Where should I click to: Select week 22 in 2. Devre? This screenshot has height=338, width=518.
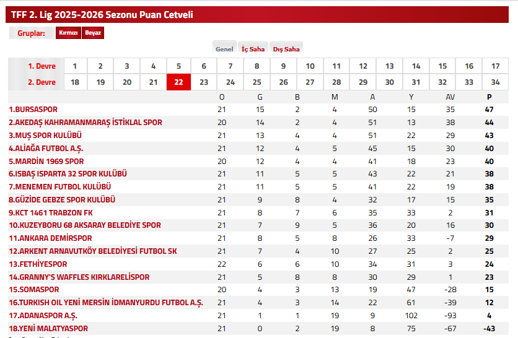coord(178,82)
